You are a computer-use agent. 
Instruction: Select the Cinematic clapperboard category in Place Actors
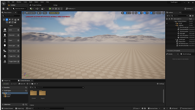click(x=15, y=20)
